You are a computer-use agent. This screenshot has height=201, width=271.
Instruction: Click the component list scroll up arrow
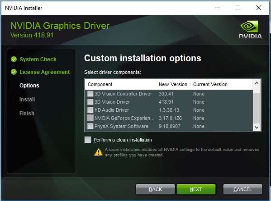pyautogui.click(x=257, y=83)
